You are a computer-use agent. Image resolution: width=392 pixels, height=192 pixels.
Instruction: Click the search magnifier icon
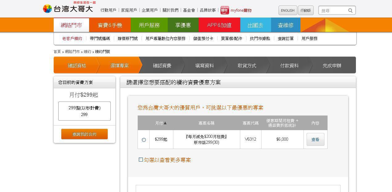[x=350, y=10]
